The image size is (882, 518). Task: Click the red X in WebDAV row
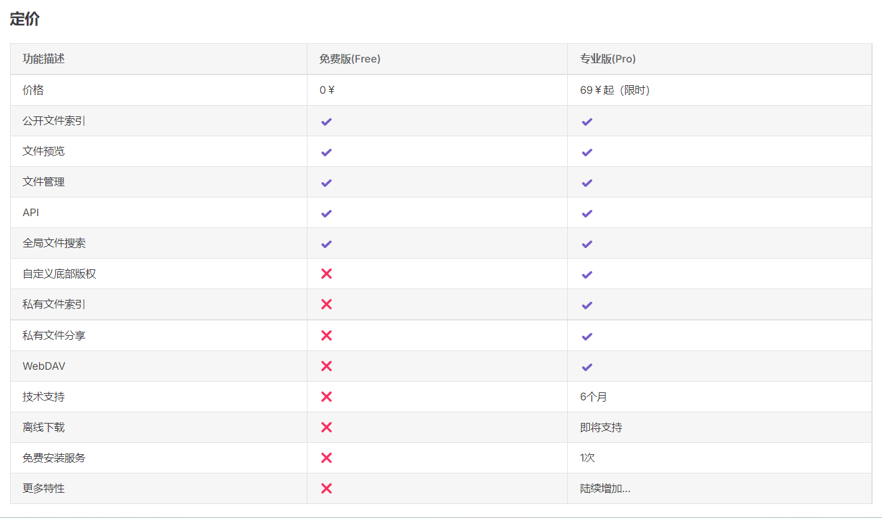(326, 366)
